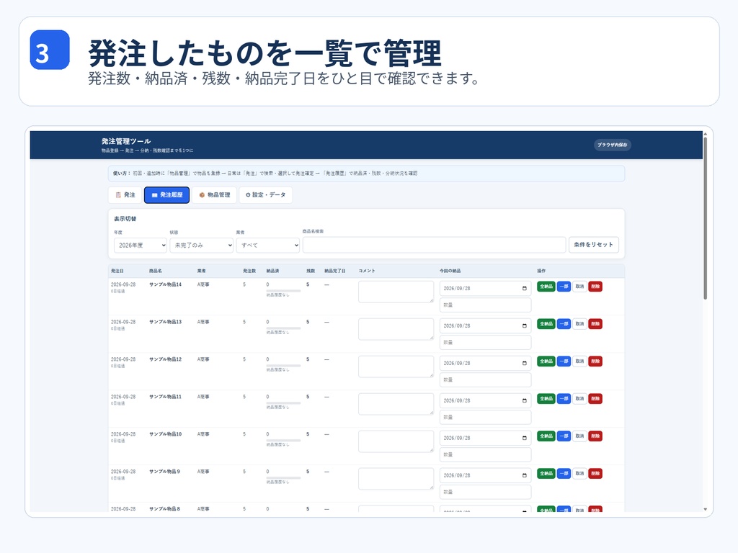Open calendar picker in サンプル物品11 row
The image size is (738, 553).
[525, 400]
